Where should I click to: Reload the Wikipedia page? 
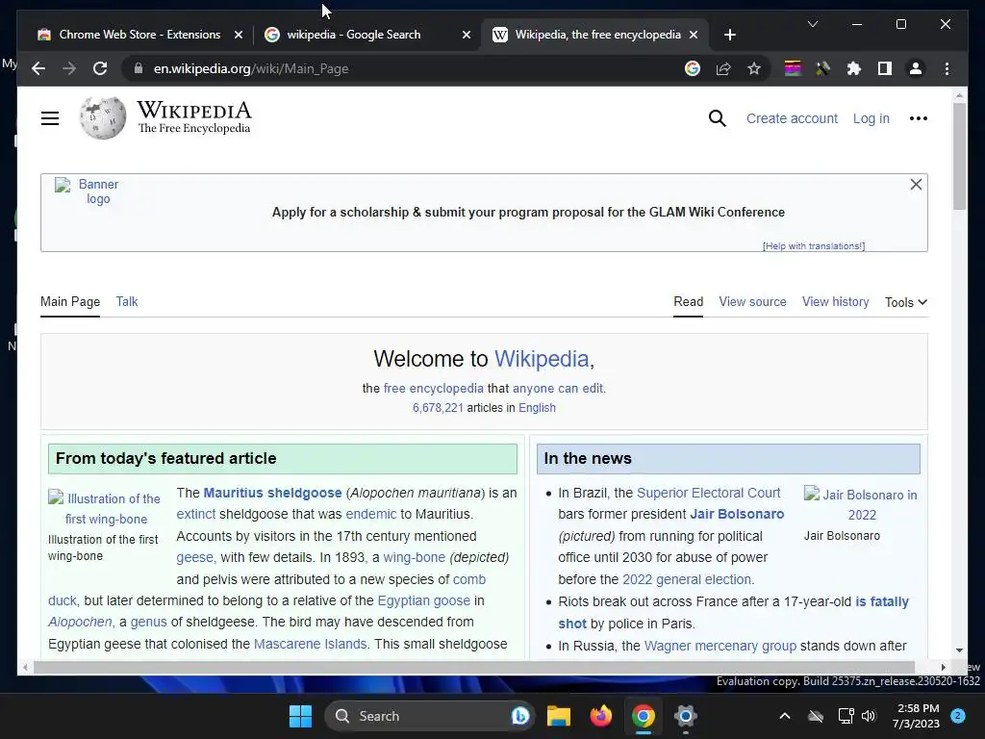pos(100,68)
